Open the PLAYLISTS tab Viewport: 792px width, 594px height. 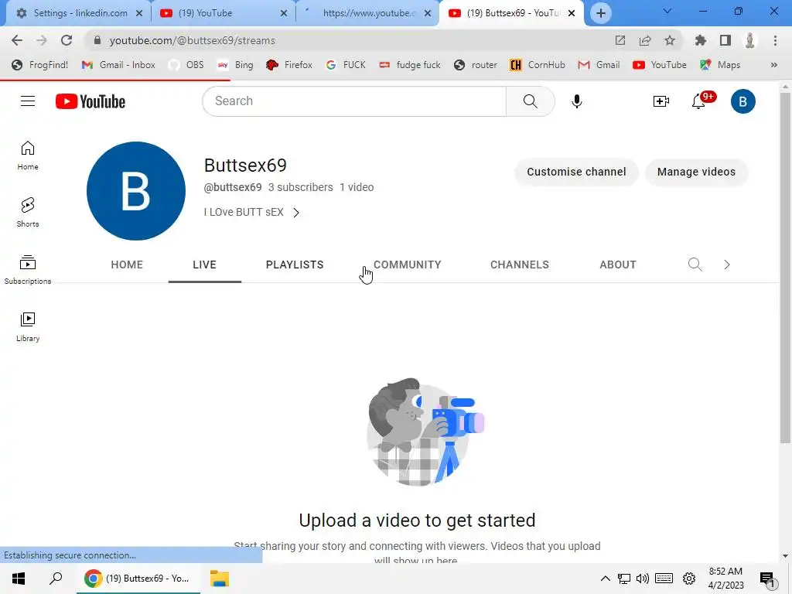click(x=295, y=265)
